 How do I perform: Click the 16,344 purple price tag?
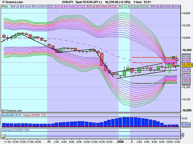(x=186, y=69)
